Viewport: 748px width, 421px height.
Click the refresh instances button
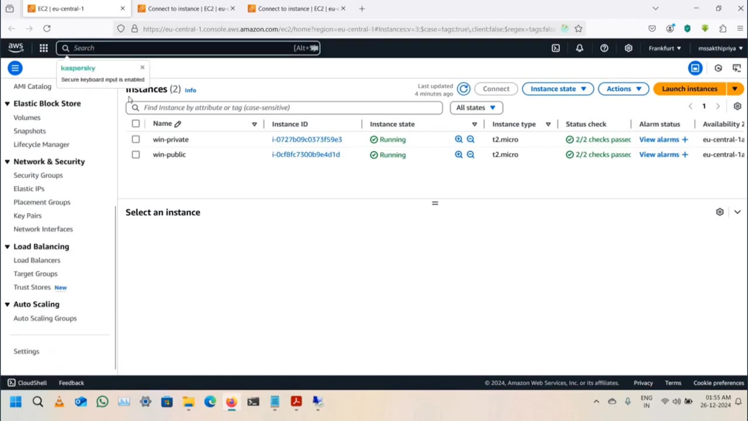coord(463,89)
